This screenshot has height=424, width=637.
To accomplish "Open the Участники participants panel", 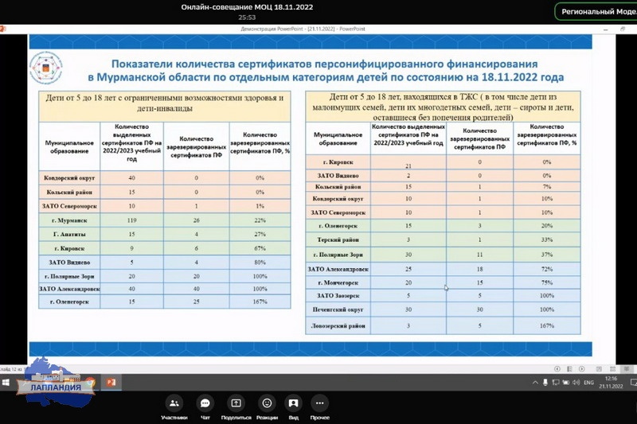I will (174, 407).
